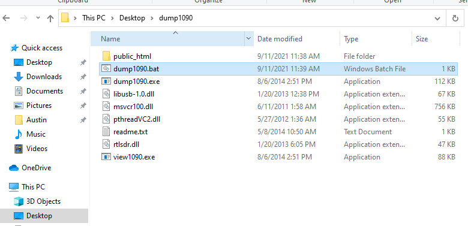The image size is (468, 226).
Task: Click the OneDrive cloud icon
Action: pyautogui.click(x=14, y=168)
